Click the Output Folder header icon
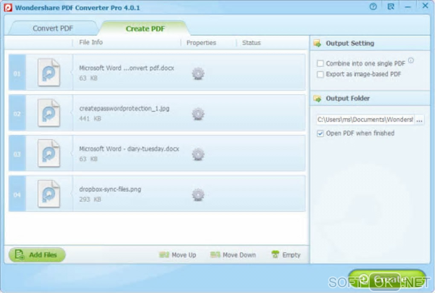This screenshot has height=293, width=435. point(317,98)
